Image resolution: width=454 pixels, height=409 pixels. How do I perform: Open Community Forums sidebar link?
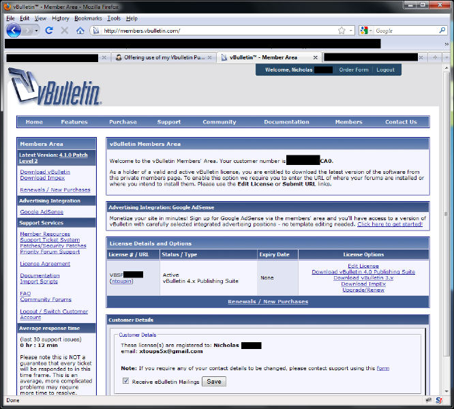tap(46, 299)
